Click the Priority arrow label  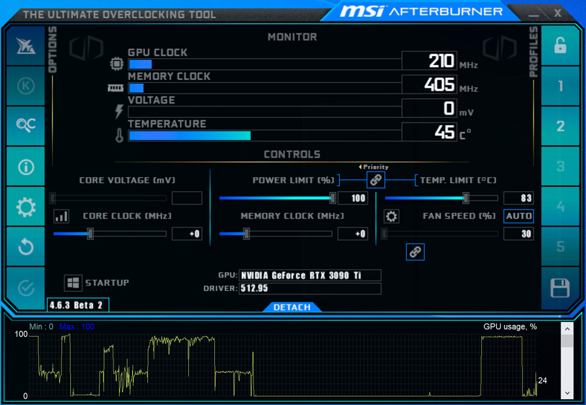pyautogui.click(x=374, y=167)
